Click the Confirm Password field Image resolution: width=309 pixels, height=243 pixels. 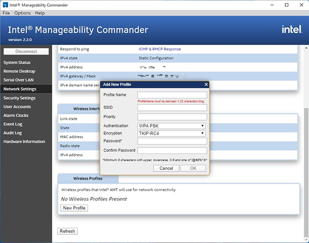(172, 151)
